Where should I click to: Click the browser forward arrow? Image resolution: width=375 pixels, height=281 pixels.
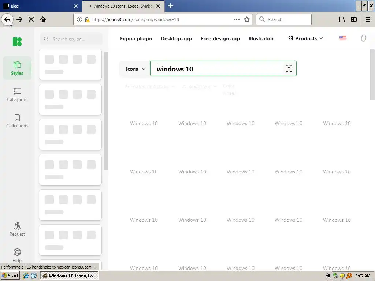(19, 20)
